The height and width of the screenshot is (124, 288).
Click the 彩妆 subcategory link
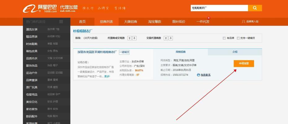click(50, 102)
